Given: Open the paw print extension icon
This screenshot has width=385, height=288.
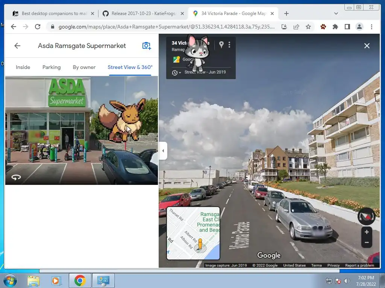Looking at the screenshot, I should coord(323,27).
